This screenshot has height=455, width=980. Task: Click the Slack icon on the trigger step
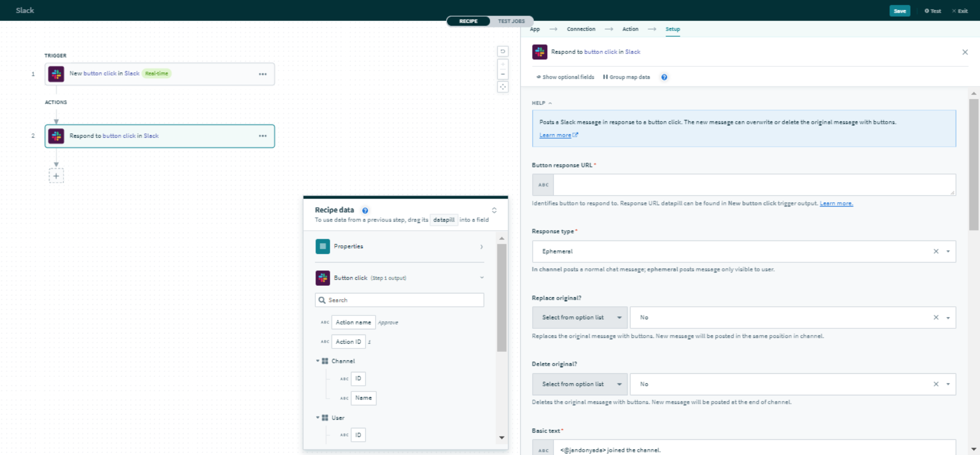56,74
